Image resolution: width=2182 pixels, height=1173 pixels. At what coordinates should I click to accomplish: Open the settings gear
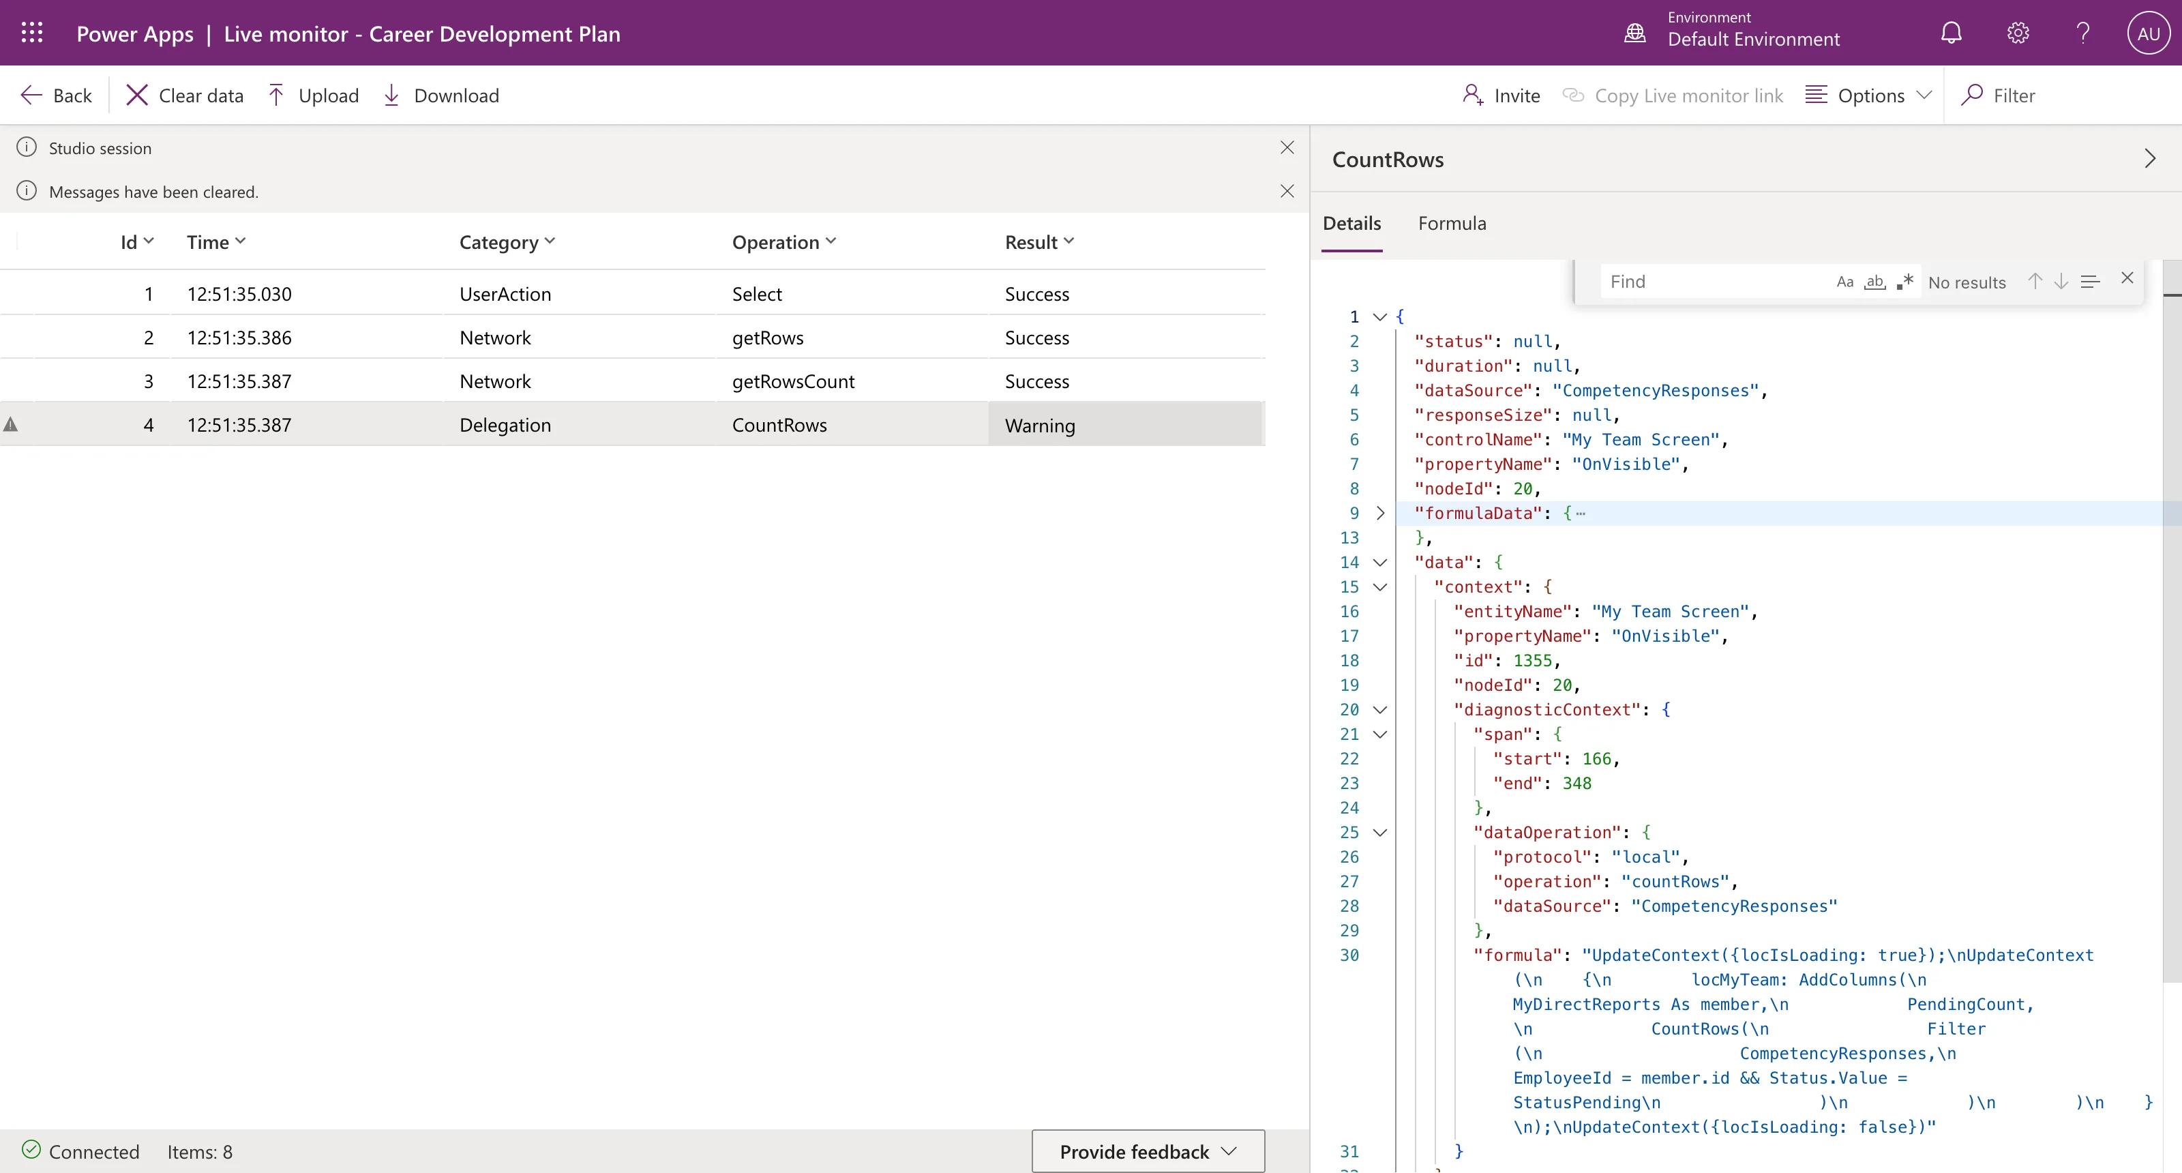coord(2018,33)
